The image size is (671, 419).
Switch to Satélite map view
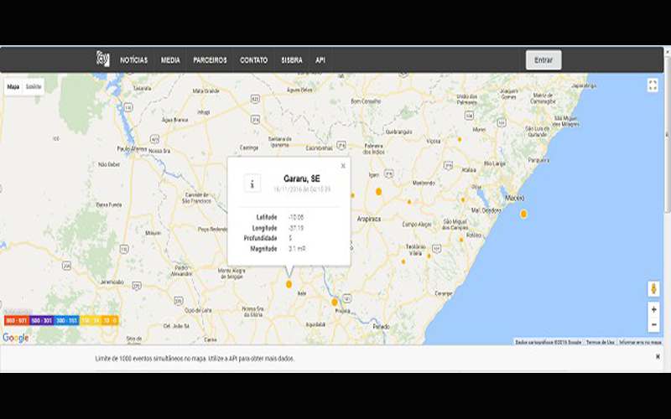[34, 86]
